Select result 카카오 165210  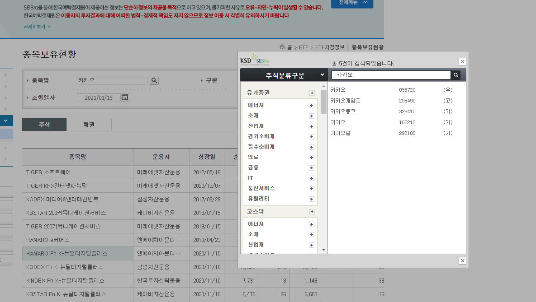[x=392, y=122]
